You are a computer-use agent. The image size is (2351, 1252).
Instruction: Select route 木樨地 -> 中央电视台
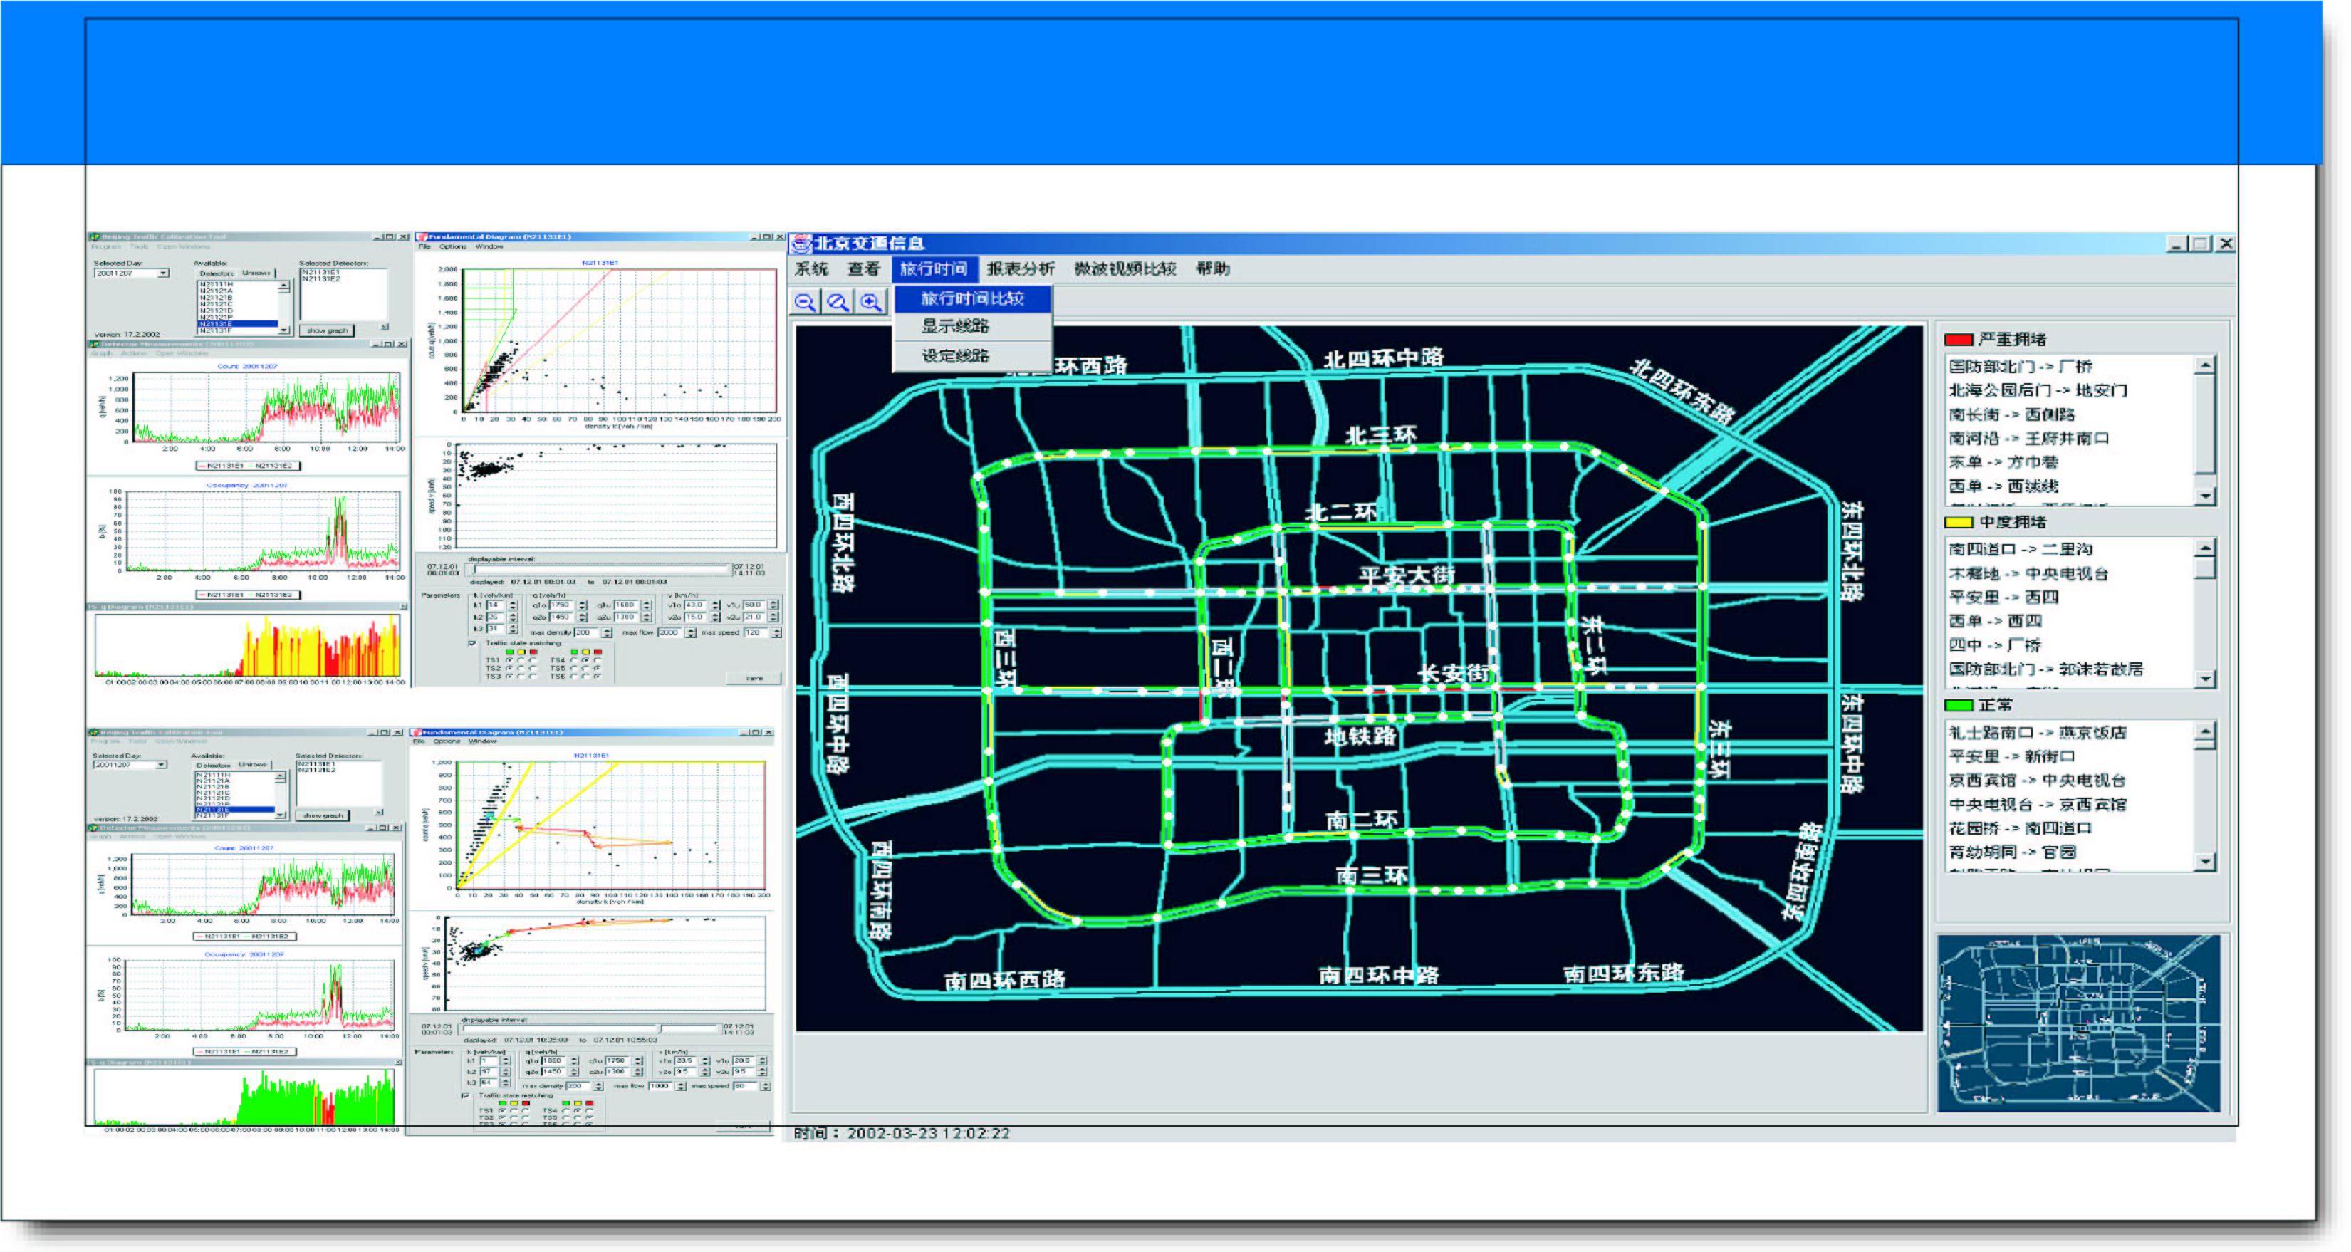click(2029, 574)
